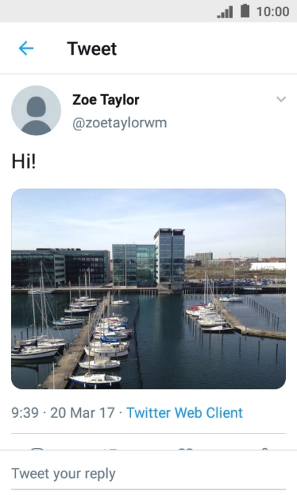297x495 pixels.
Task: Tap the 9:39 tweet time
Action: 25,412
